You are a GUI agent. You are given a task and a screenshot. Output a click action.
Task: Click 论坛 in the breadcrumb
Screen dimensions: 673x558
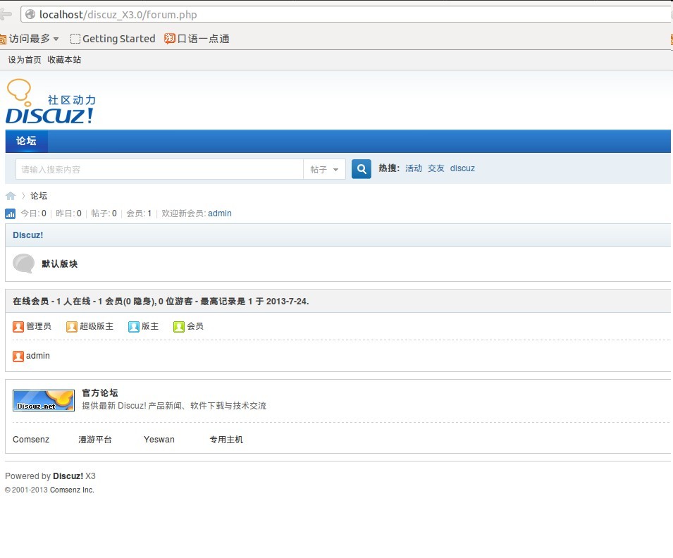tap(39, 196)
